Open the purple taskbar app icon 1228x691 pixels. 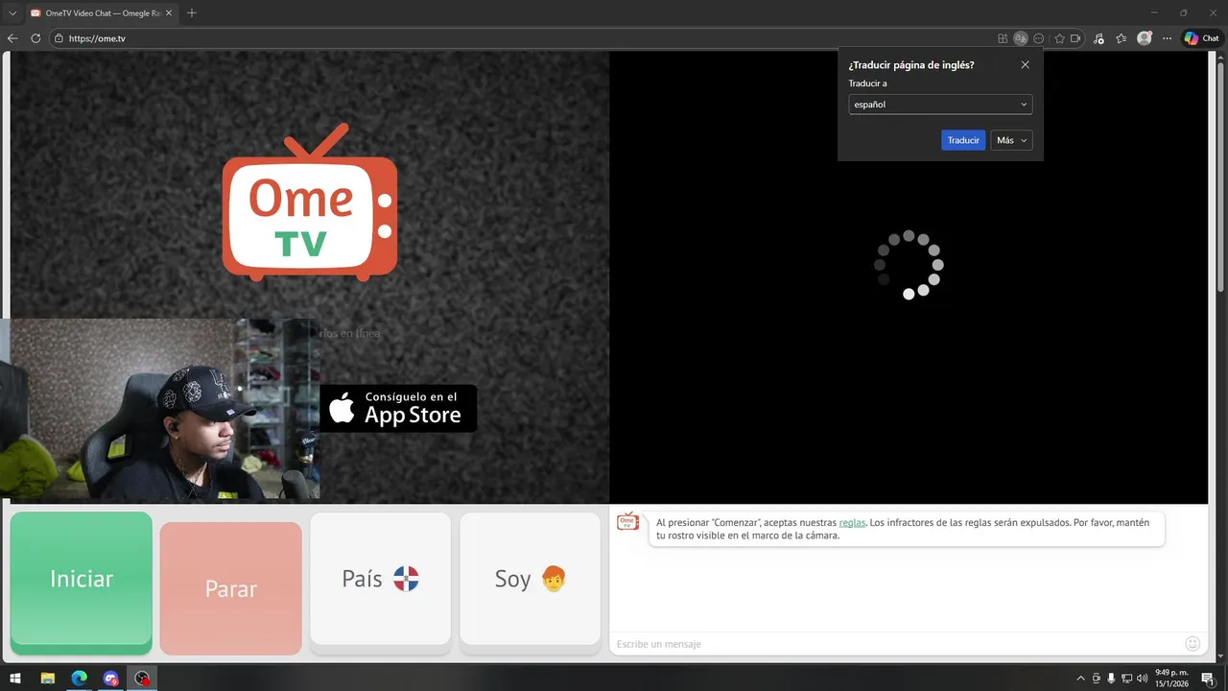pyautogui.click(x=111, y=679)
